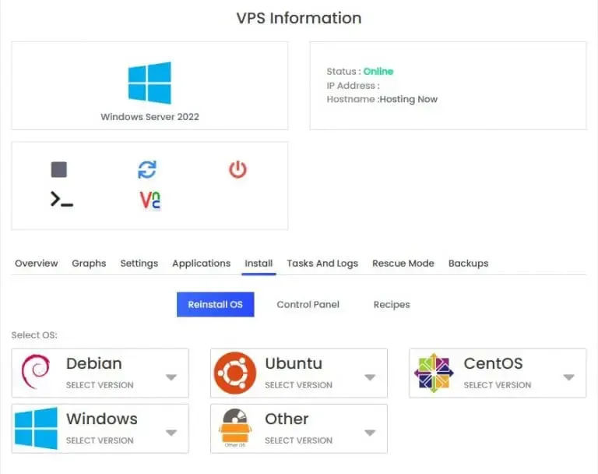Expand the CentOS version dropdown arrow
Image resolution: width=598 pixels, height=474 pixels.
(568, 377)
